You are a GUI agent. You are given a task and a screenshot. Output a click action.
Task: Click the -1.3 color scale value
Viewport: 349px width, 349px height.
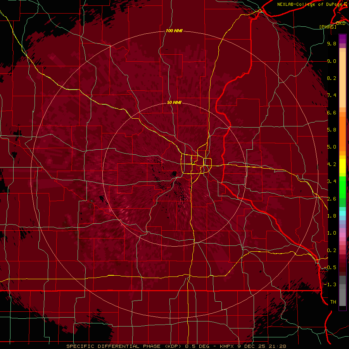click(330, 285)
